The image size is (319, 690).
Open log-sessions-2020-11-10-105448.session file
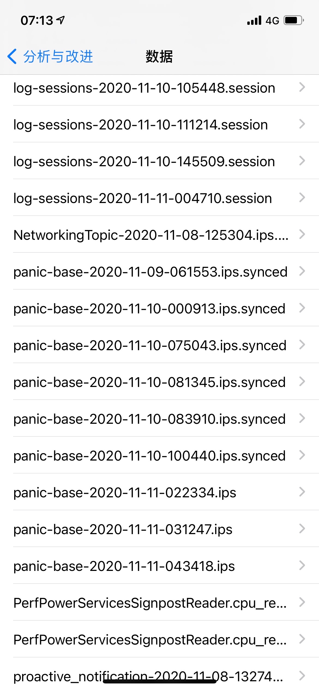coord(144,88)
